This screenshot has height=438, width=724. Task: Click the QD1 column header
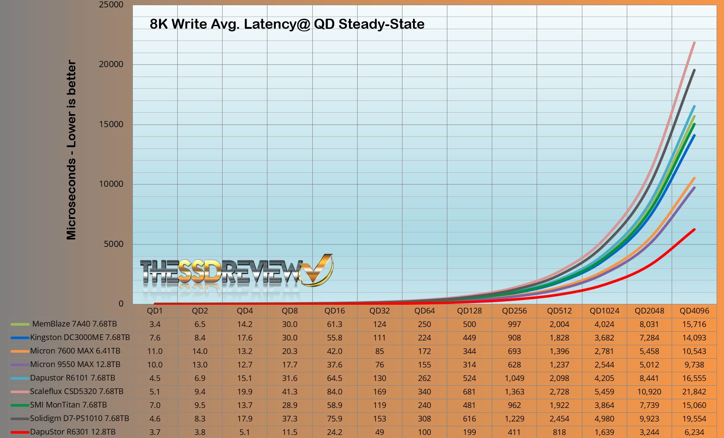[x=155, y=311]
